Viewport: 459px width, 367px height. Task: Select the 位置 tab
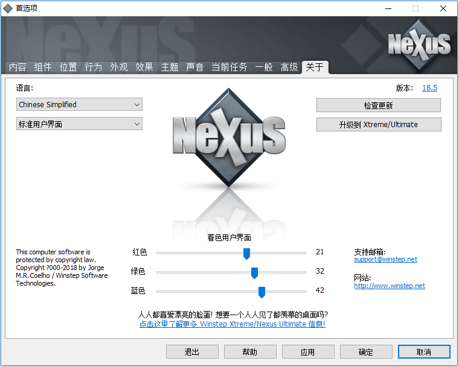(68, 67)
